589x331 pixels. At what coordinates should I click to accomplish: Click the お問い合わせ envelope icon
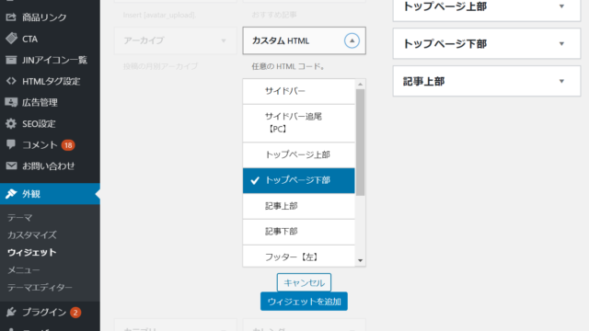(x=11, y=165)
